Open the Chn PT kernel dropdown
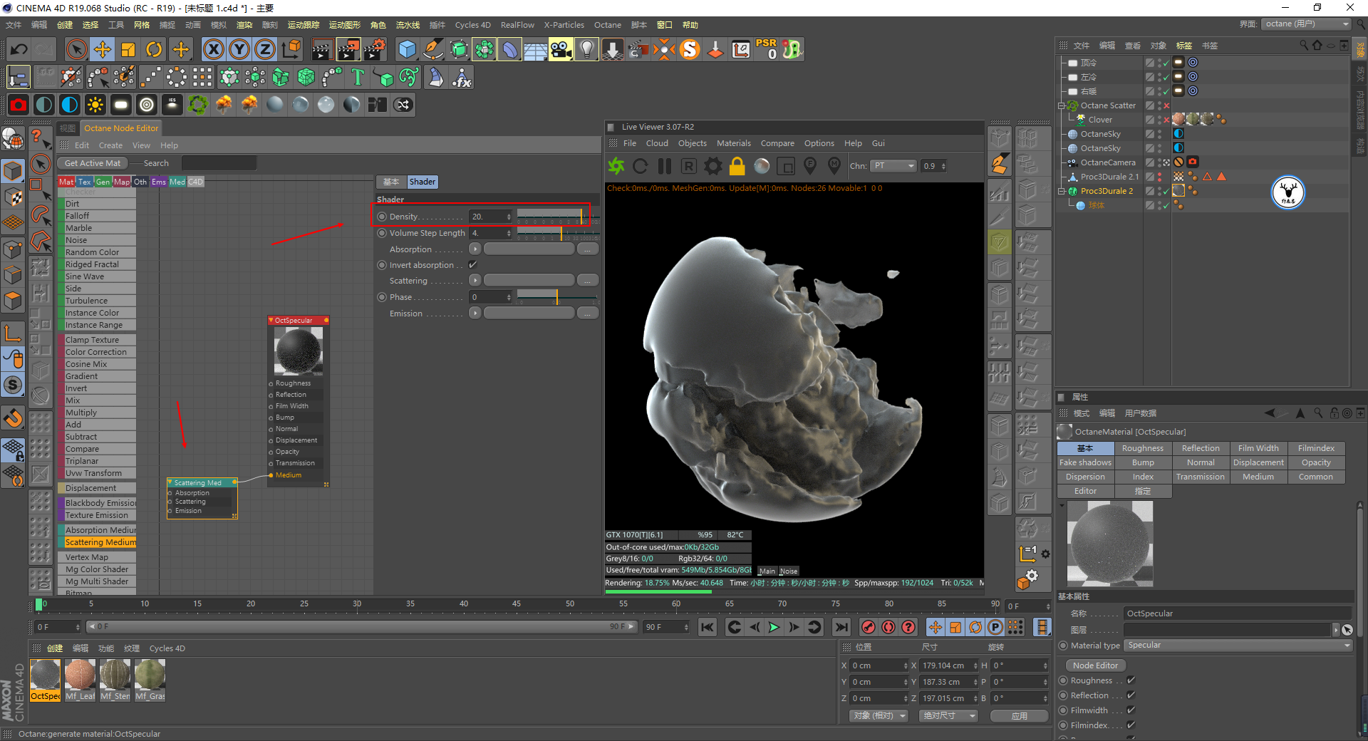Screen dimensions: 1368x741 click(x=893, y=166)
